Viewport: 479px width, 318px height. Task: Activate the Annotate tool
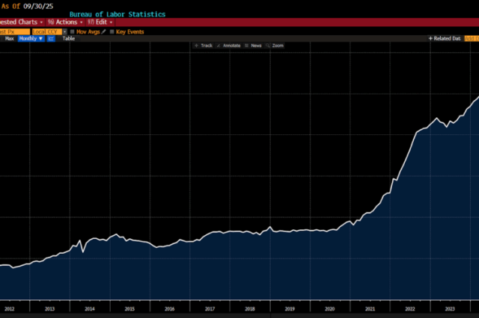(228, 46)
